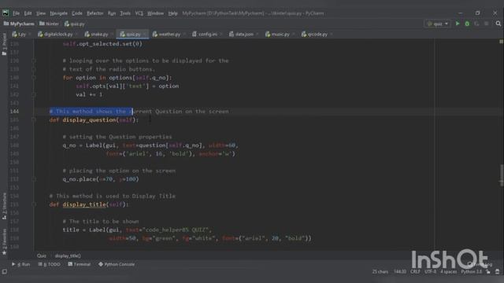504x283 pixels.
Task: Open the Window menu
Action: (156, 13)
